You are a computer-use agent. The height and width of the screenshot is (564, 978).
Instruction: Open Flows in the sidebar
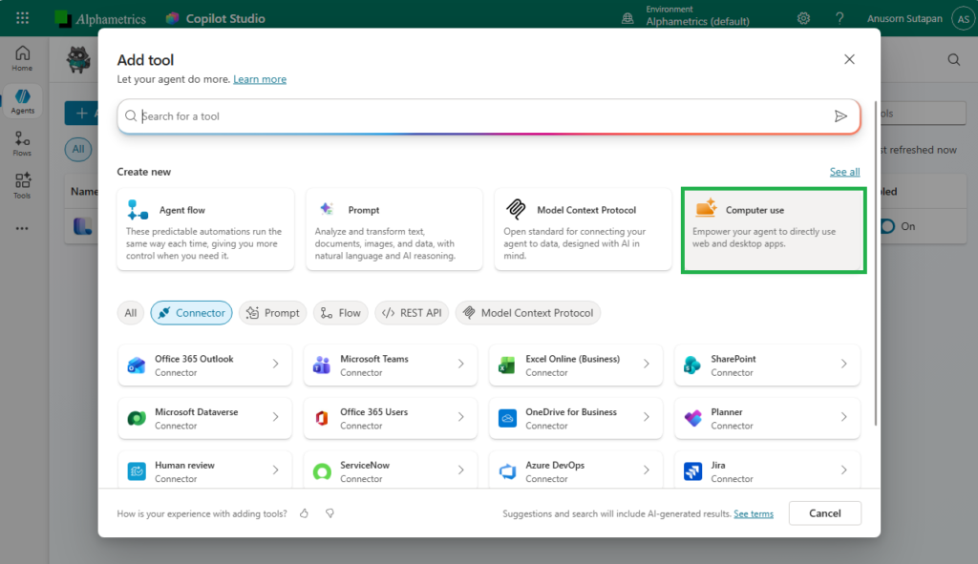(23, 143)
